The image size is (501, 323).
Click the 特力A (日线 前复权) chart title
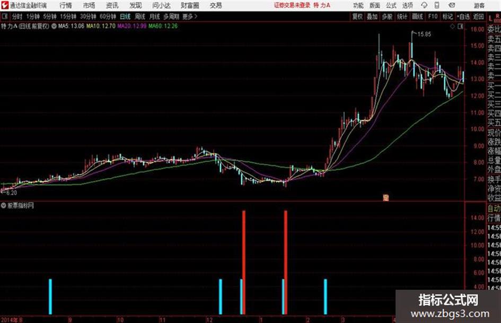25,26
